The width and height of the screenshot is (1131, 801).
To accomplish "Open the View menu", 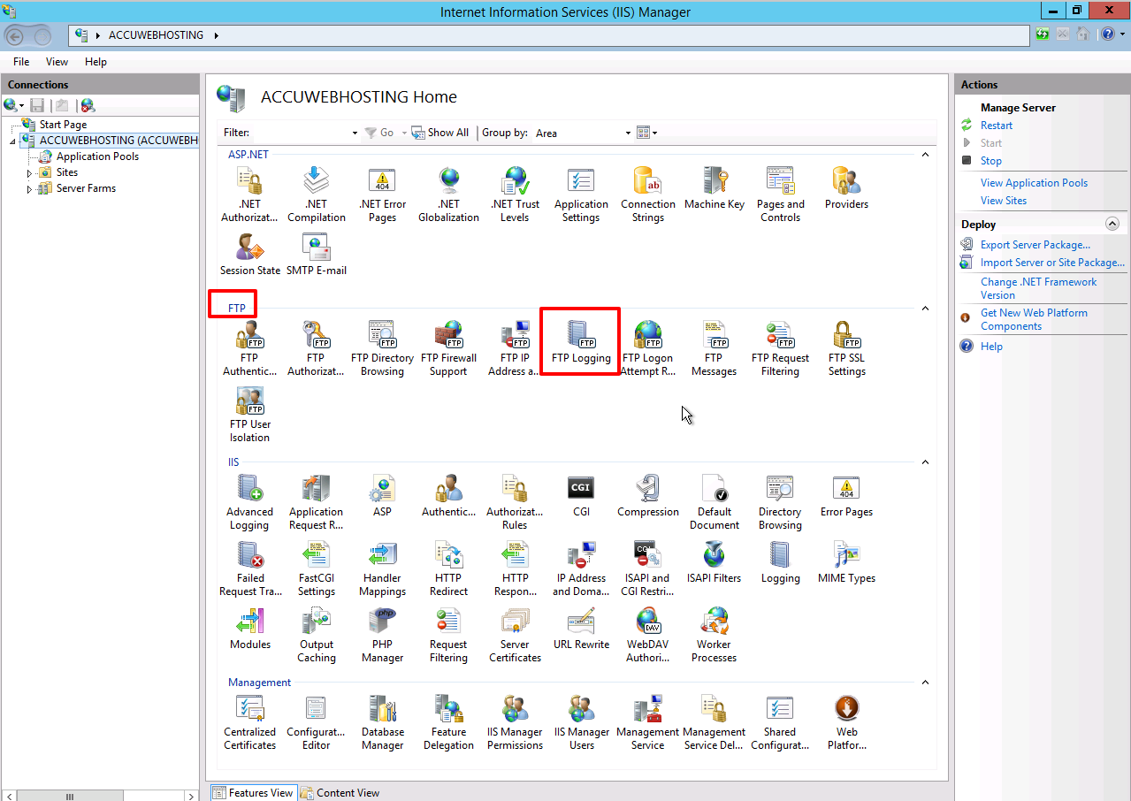I will click(57, 62).
